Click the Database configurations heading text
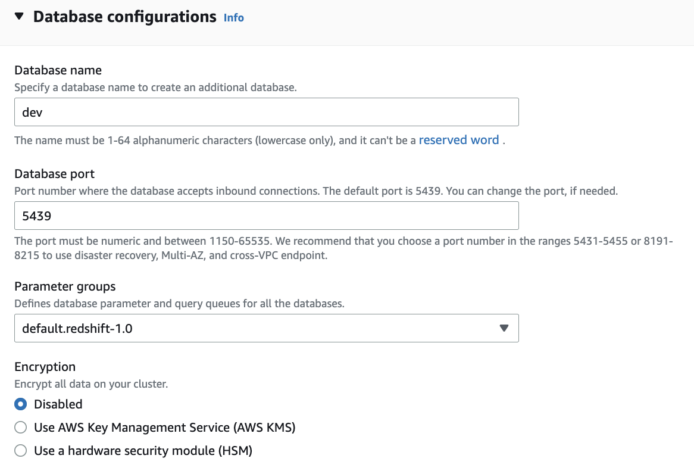Viewport: 694px width, 474px height. (x=124, y=17)
